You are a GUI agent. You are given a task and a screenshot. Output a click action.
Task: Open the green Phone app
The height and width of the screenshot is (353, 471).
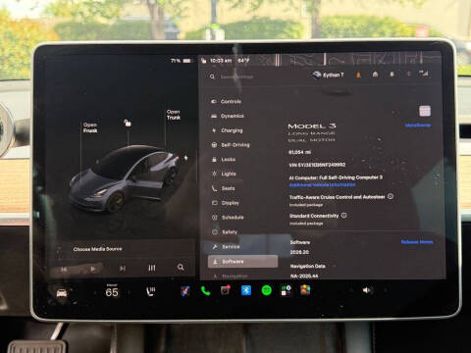coord(205,290)
